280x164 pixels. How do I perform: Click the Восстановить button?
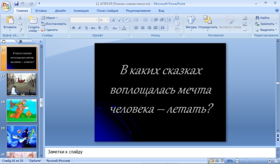pyautogui.click(x=53, y=24)
